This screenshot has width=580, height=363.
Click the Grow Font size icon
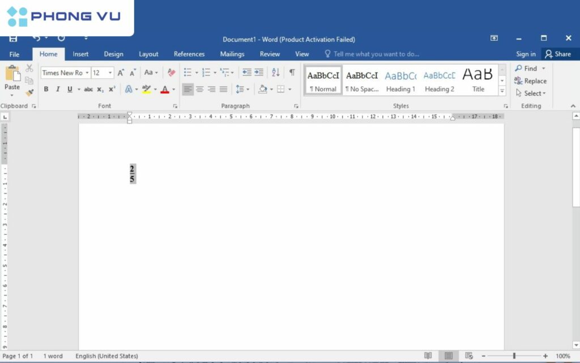121,73
